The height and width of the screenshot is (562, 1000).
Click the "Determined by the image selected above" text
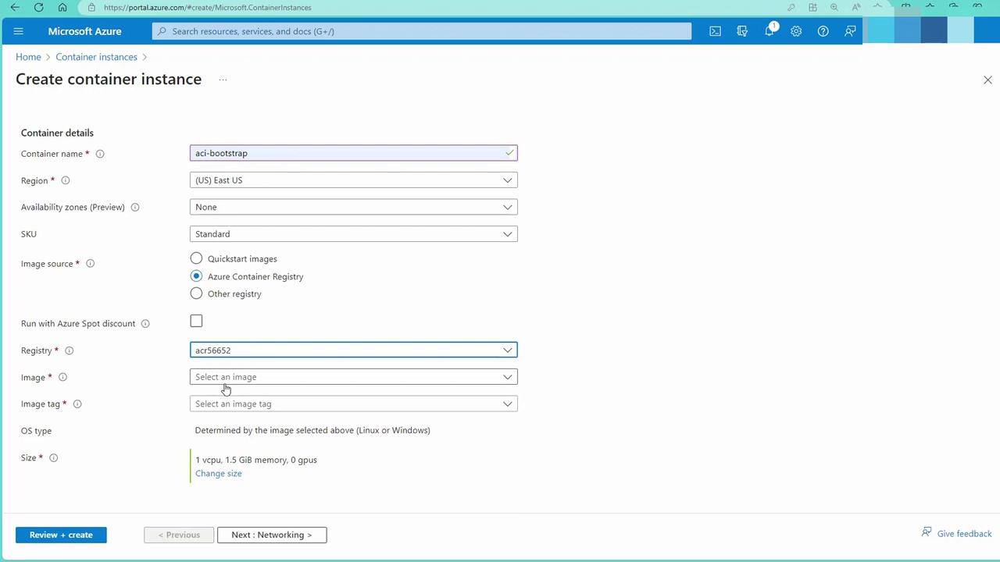click(312, 430)
